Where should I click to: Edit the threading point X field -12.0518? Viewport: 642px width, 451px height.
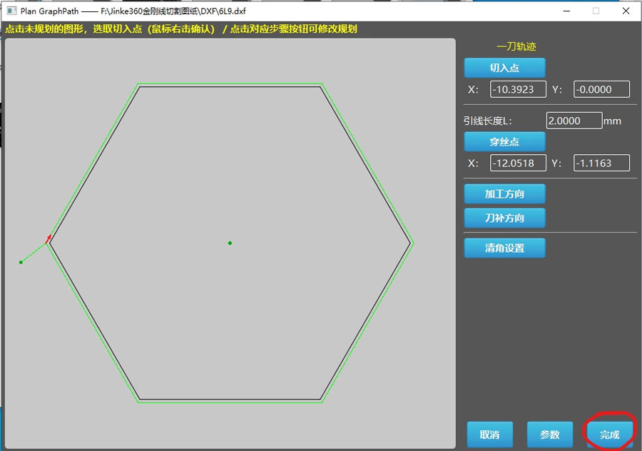click(518, 163)
